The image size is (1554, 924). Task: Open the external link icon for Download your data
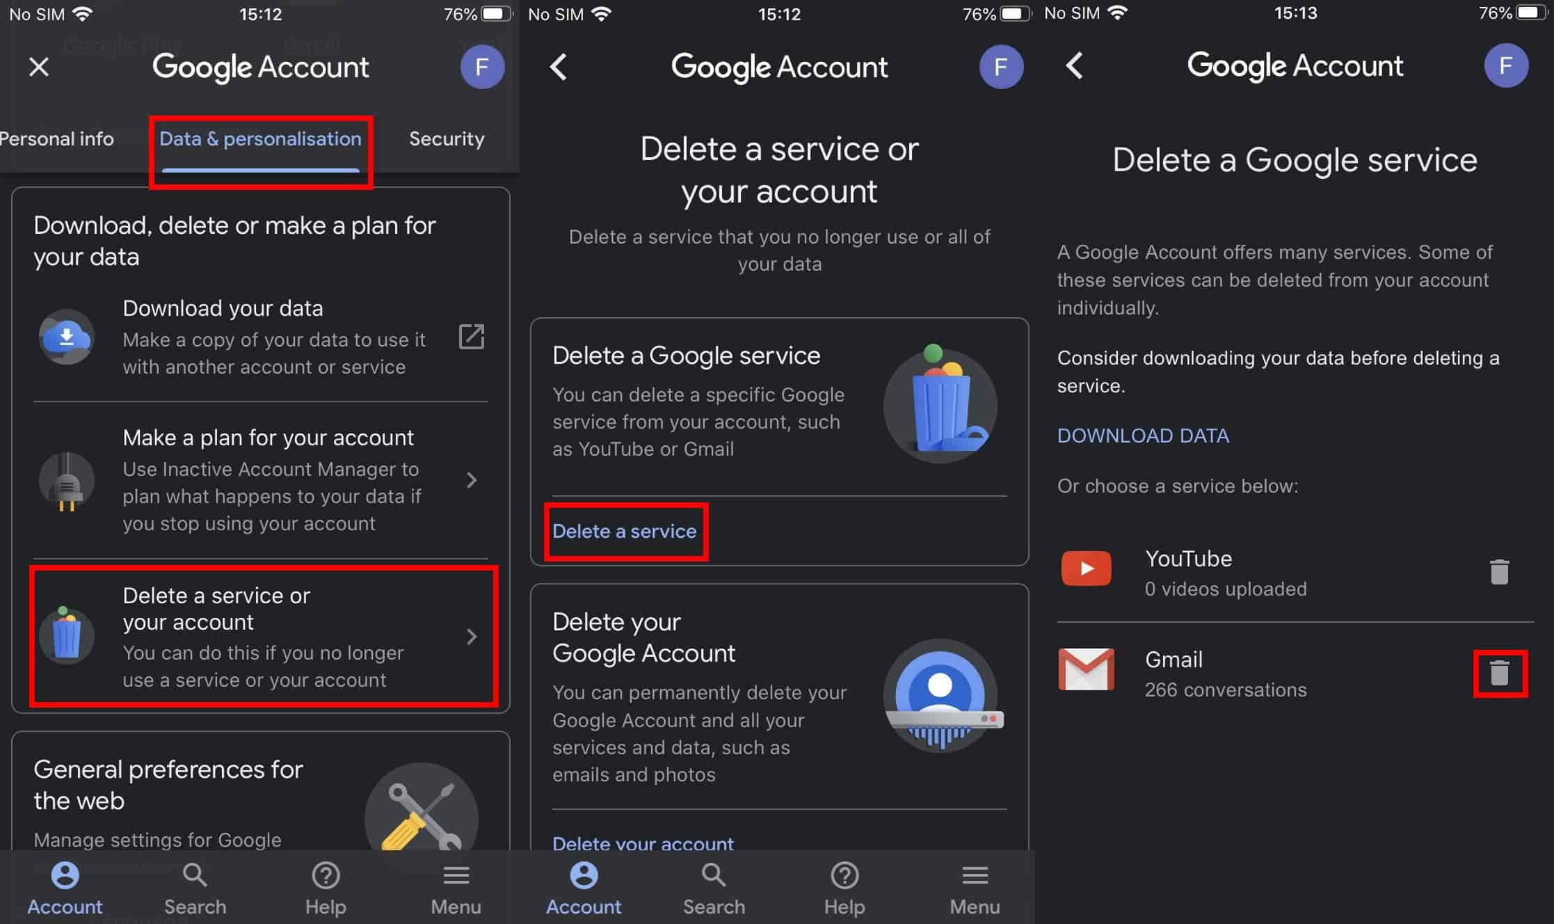point(472,337)
